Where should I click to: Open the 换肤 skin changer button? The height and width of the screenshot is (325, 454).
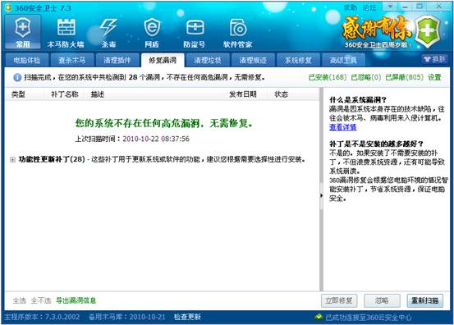pyautogui.click(x=434, y=59)
